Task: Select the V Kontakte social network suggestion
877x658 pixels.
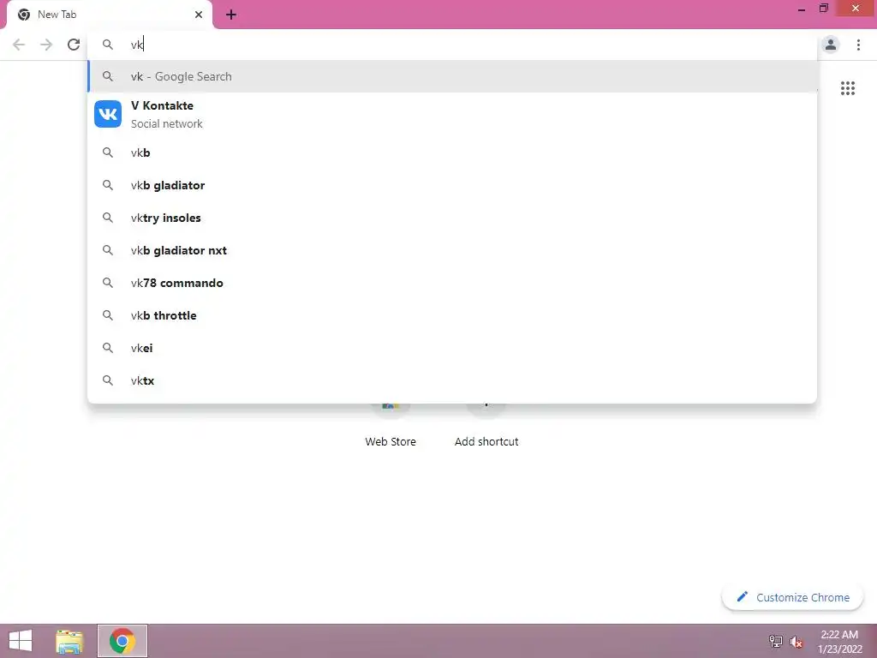Action: [x=452, y=114]
